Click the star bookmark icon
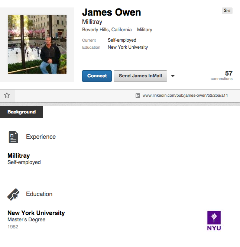240x247 pixels. (7, 95)
